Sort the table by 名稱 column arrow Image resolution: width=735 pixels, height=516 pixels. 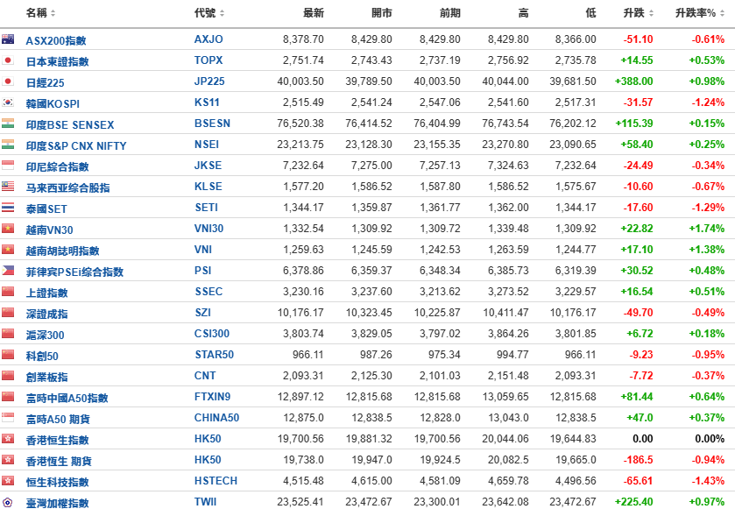53,13
